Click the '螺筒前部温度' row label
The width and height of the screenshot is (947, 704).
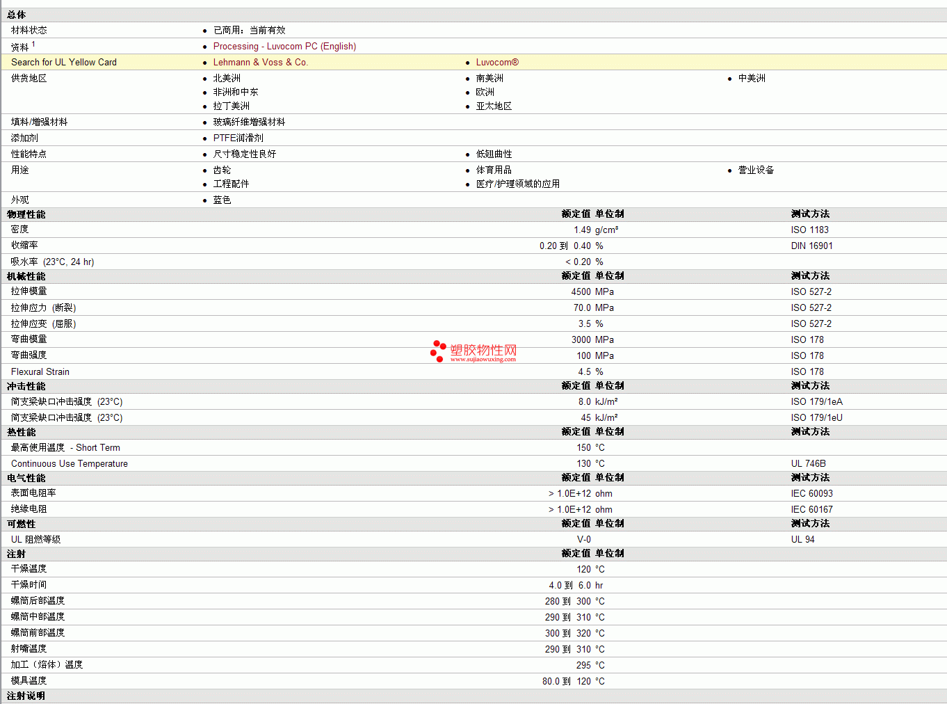[x=38, y=633]
